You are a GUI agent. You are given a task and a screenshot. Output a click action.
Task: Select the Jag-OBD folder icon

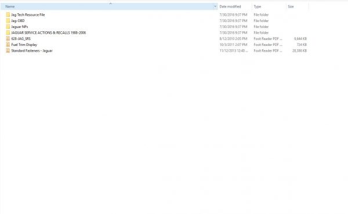coord(8,21)
